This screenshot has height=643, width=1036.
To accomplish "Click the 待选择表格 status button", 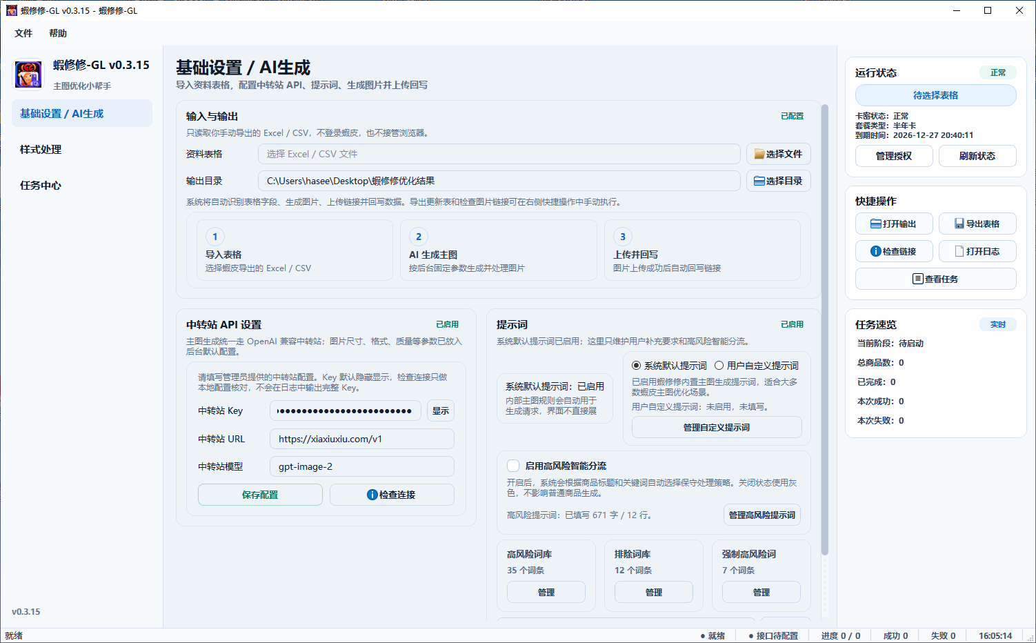I will 936,95.
